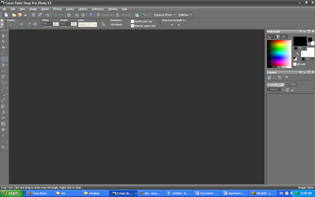
Task: Toggle background transparent button
Action: click(312, 59)
